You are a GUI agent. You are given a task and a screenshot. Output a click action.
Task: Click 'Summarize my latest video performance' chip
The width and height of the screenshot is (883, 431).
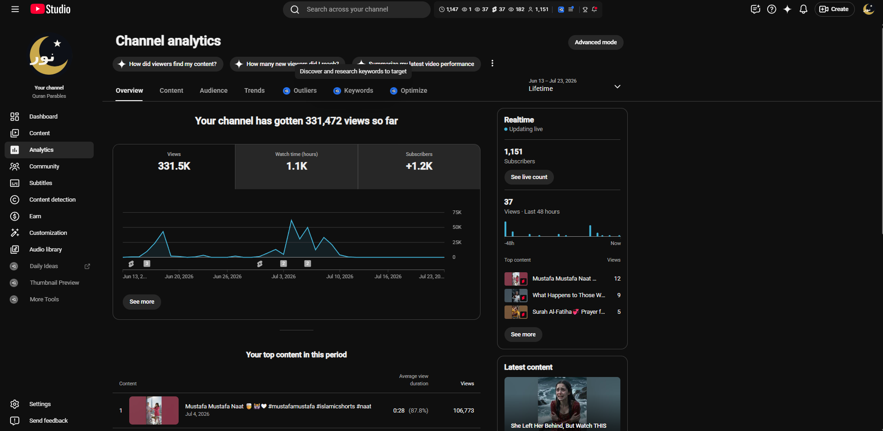click(x=416, y=64)
